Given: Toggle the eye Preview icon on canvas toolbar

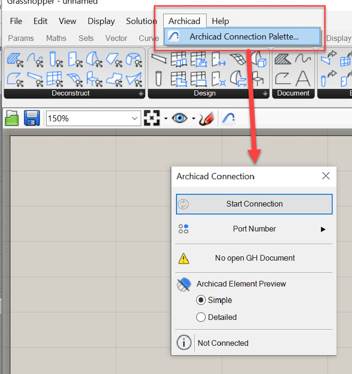Looking at the screenshot, I should 180,118.
